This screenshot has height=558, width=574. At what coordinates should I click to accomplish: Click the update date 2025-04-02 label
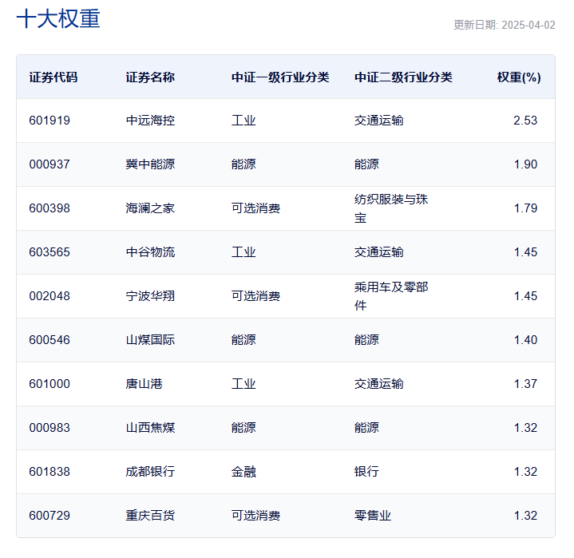coord(504,25)
